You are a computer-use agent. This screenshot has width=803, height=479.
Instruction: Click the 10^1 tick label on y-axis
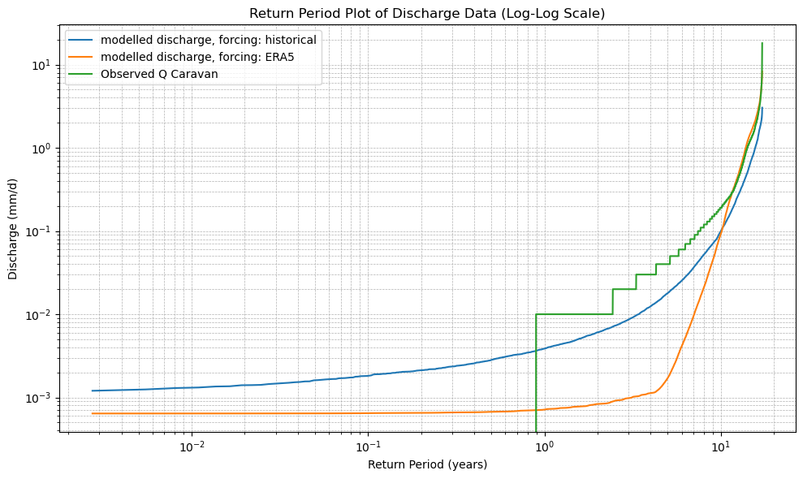pyautogui.click(x=41, y=66)
